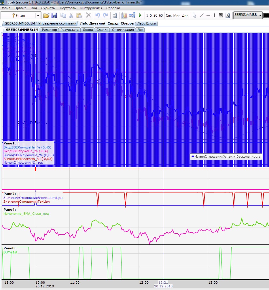Select the text label annotation tool
The height and width of the screenshot is (290, 269).
pos(228,16)
